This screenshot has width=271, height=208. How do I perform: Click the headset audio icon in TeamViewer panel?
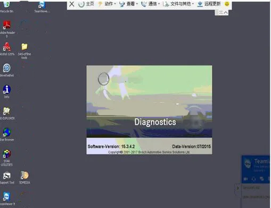coord(253,179)
